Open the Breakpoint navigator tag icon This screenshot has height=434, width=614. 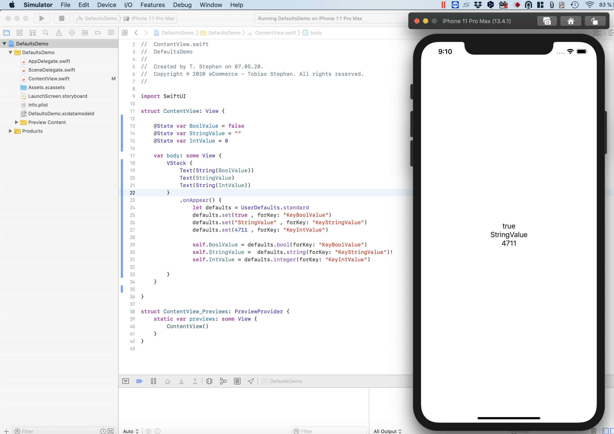point(98,33)
